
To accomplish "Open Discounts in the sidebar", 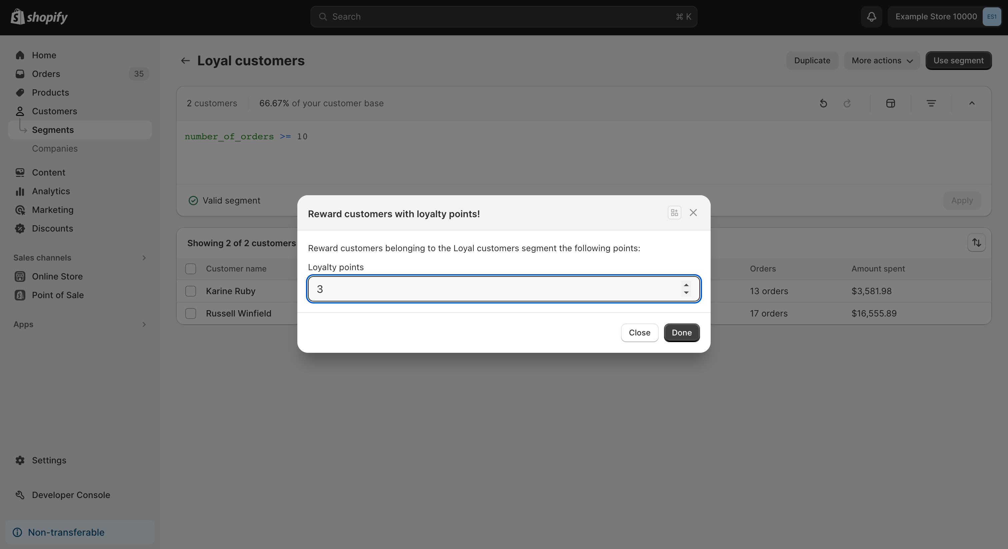I will coord(52,228).
